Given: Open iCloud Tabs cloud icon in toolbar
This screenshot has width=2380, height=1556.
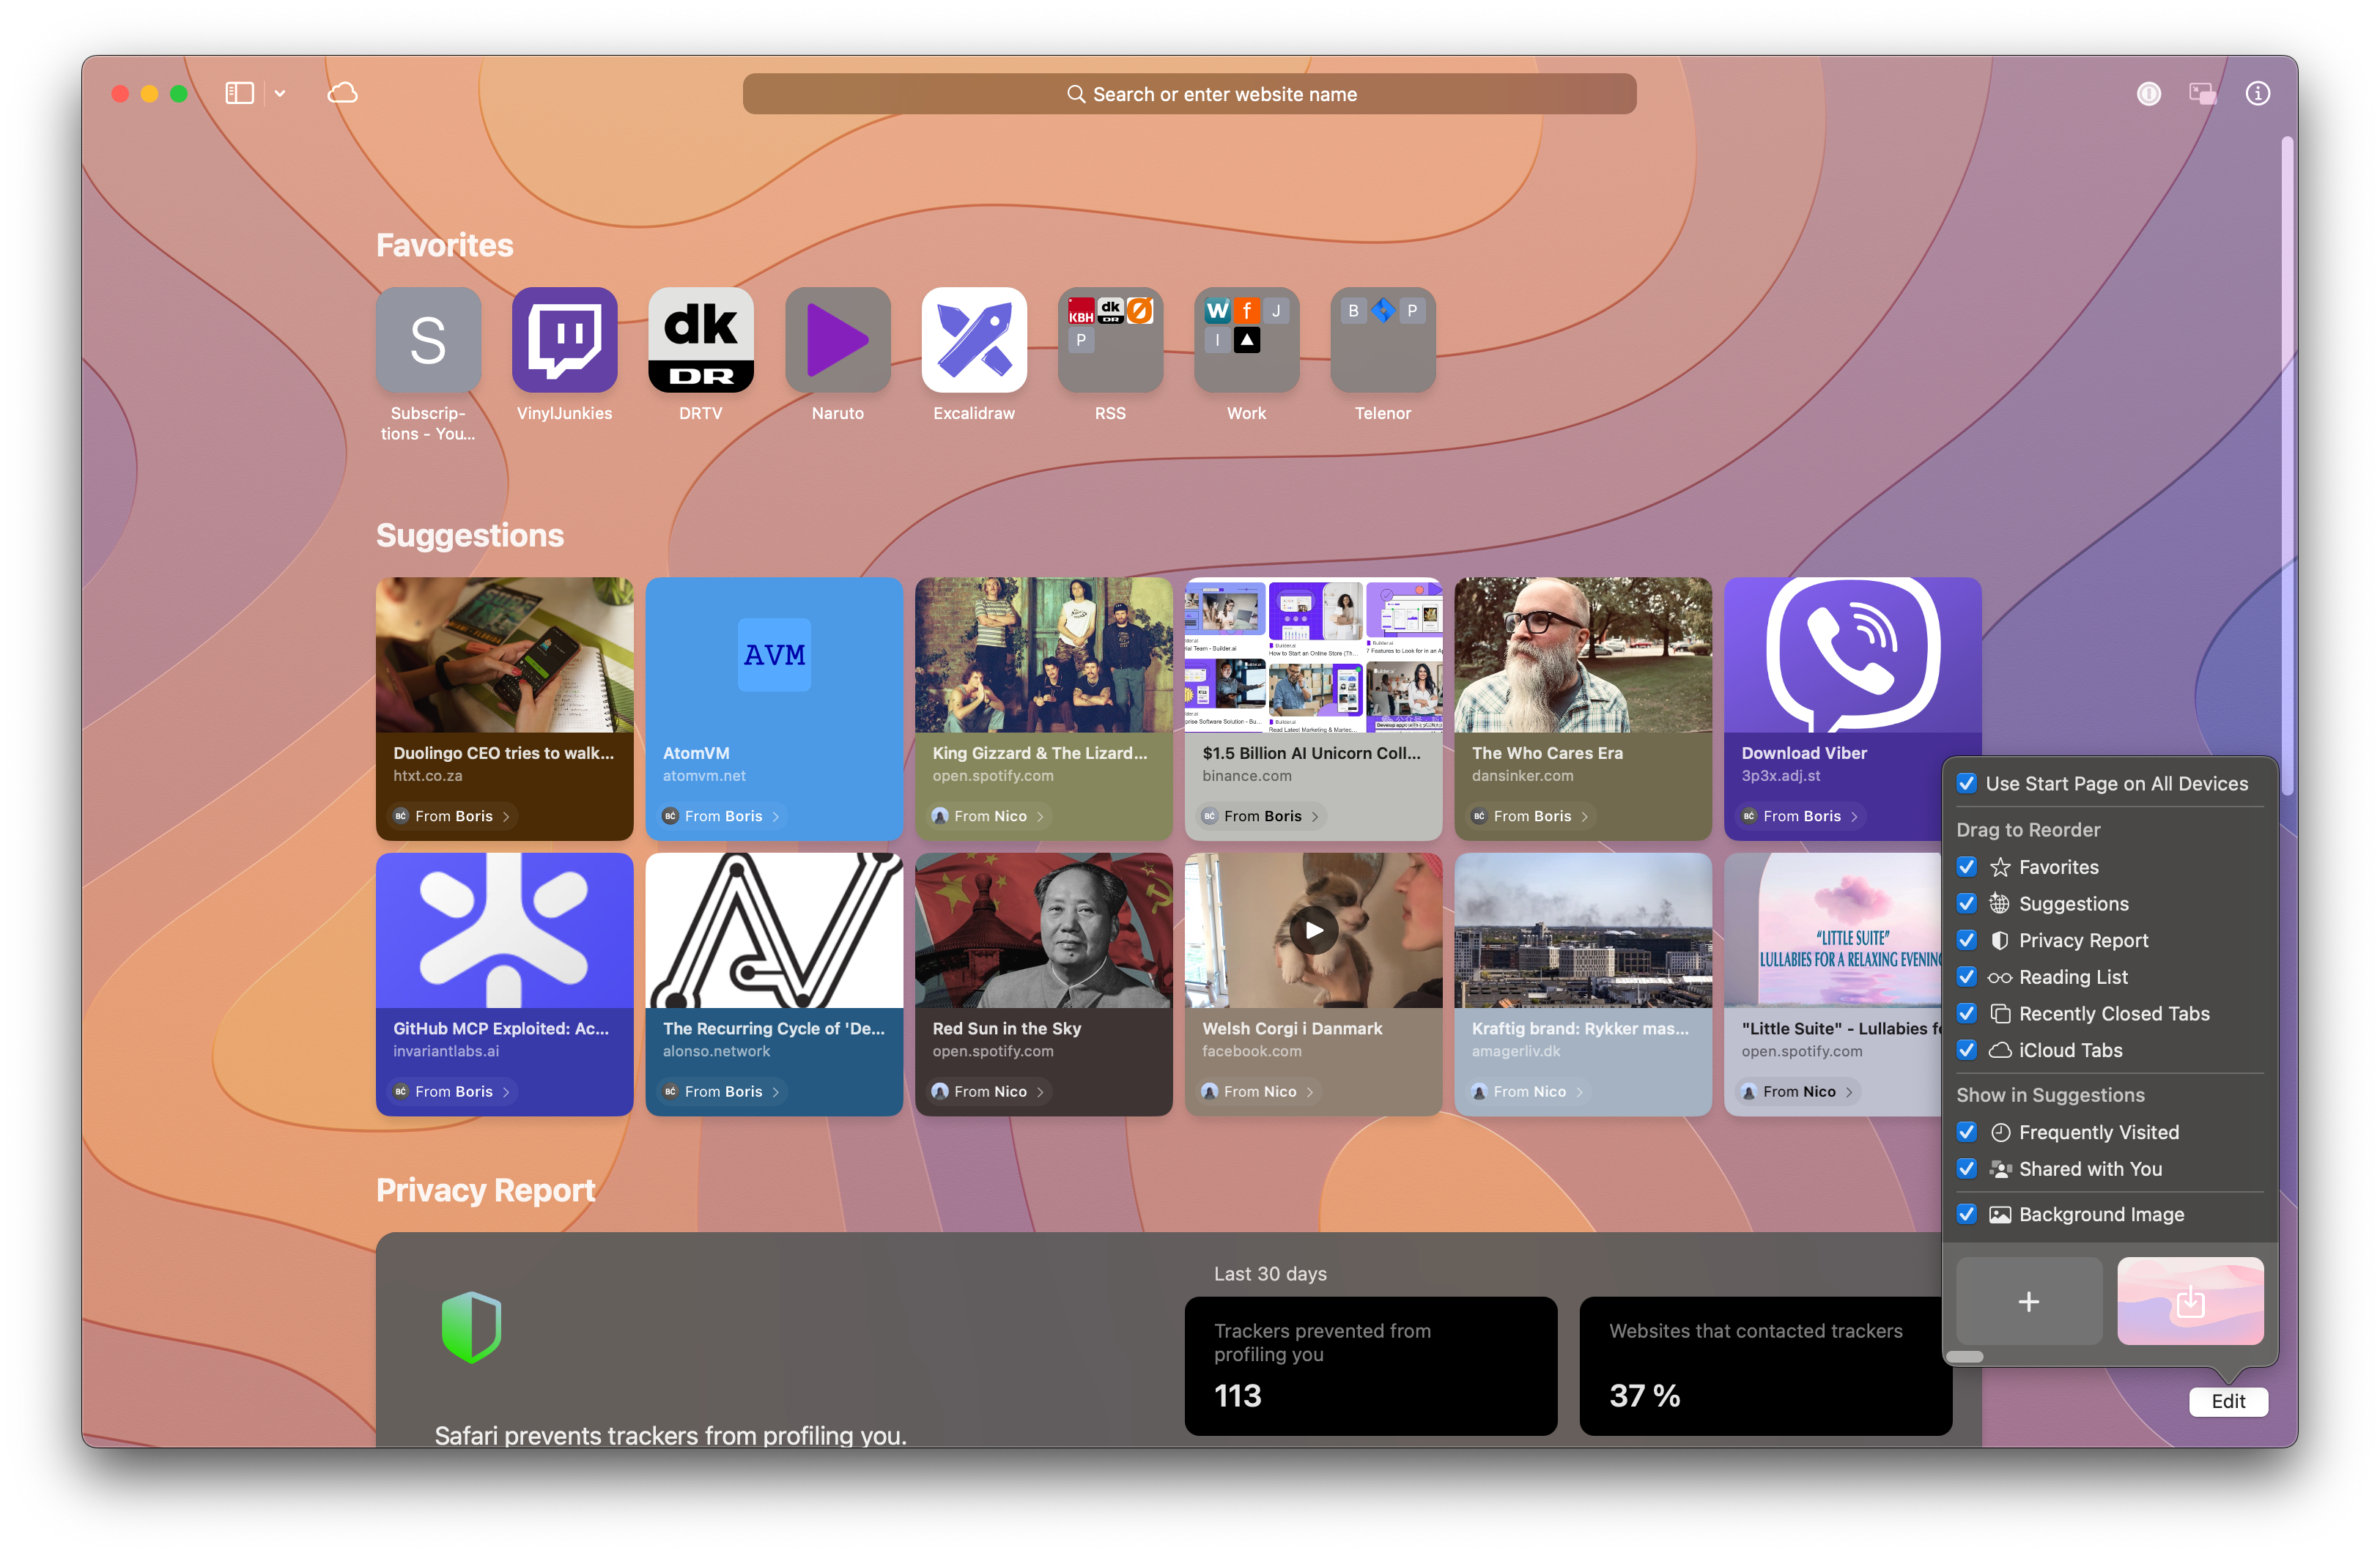Looking at the screenshot, I should 342,93.
